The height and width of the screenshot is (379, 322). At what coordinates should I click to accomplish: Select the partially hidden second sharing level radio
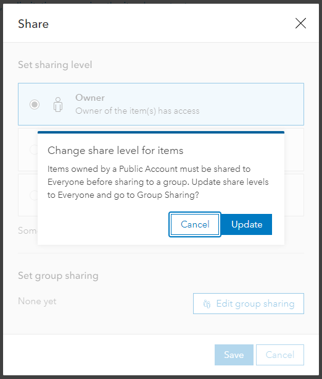33,150
